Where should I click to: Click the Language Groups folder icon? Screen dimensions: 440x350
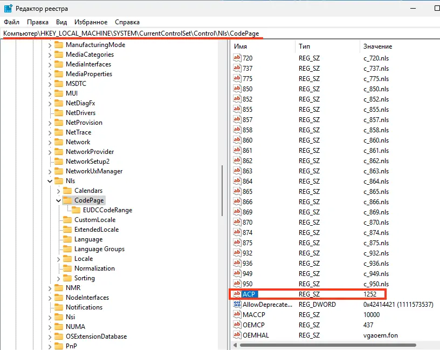[67, 248]
